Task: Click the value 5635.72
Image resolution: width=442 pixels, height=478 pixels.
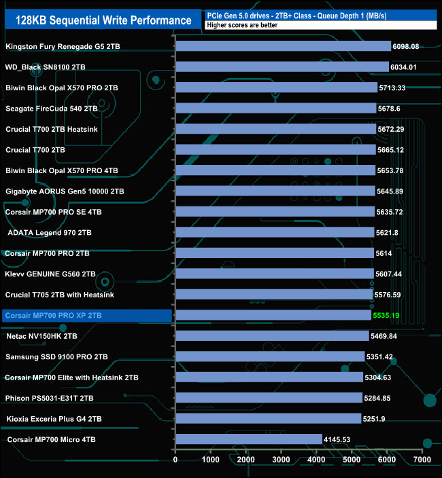Action: coord(390,212)
